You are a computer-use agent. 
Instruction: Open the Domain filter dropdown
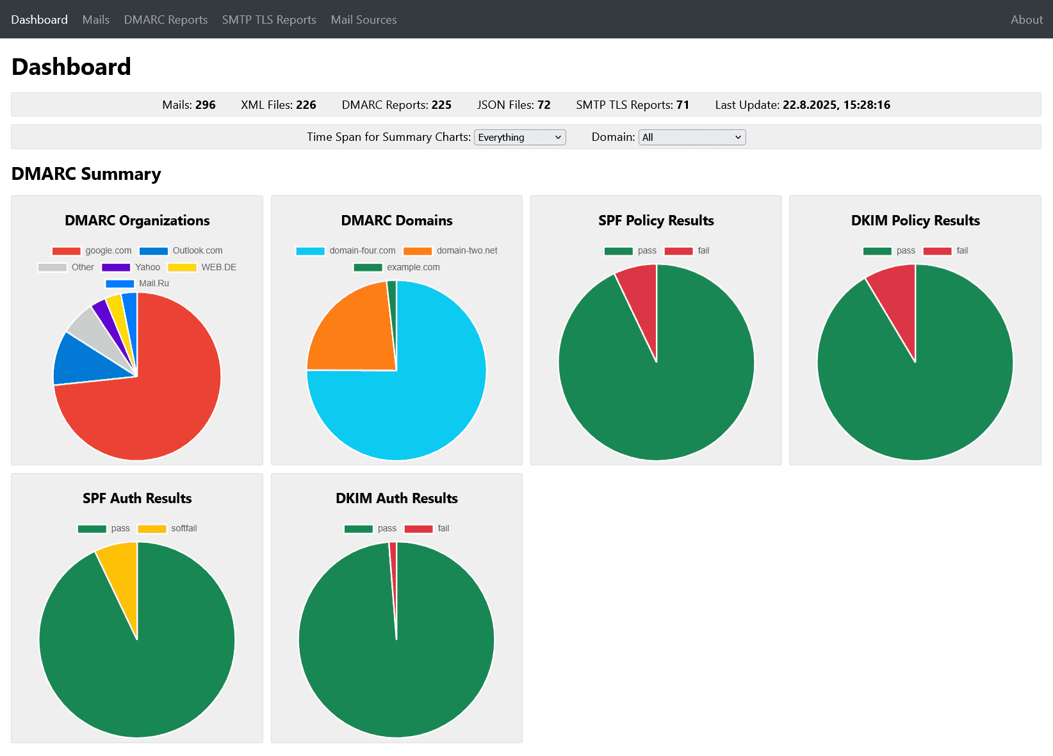coord(692,137)
